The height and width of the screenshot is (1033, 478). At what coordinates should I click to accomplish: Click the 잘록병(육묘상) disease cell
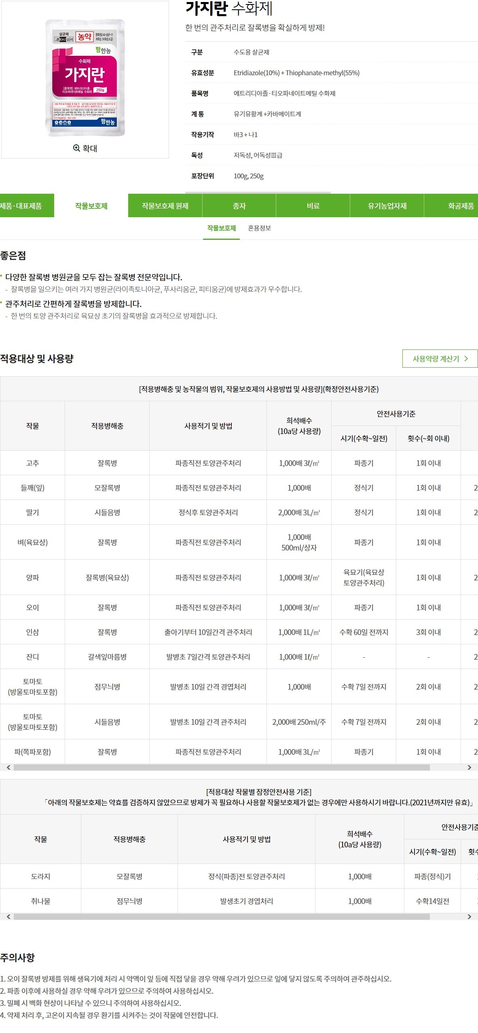[107, 578]
